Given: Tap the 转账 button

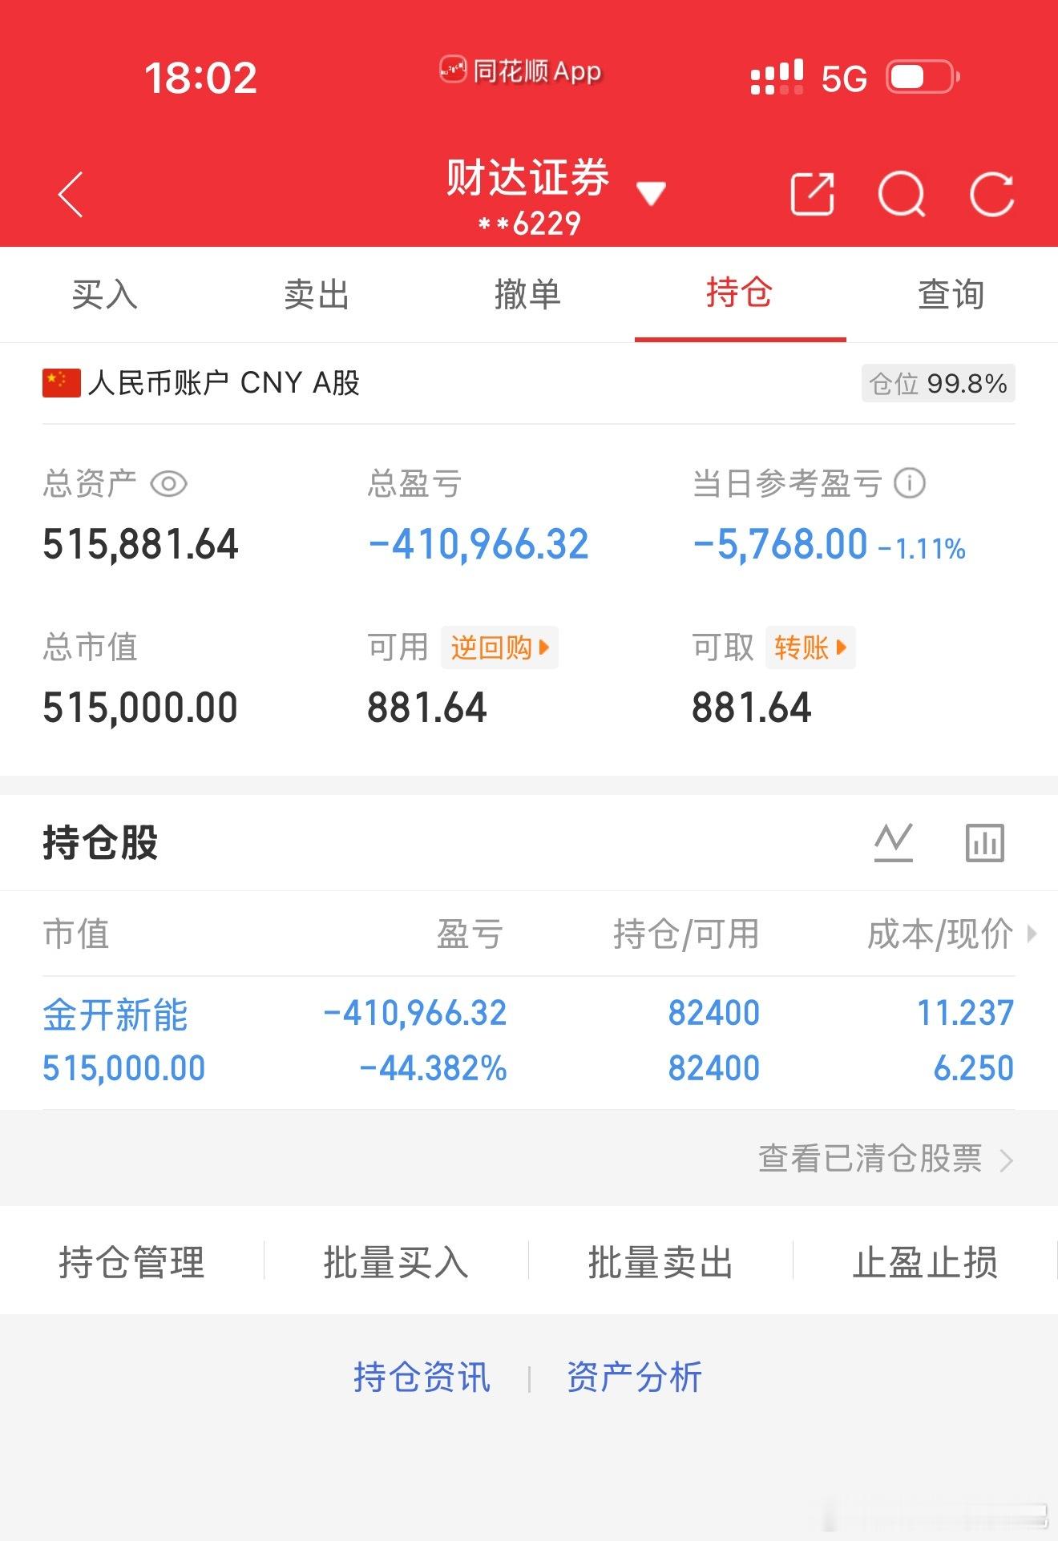Looking at the screenshot, I should [x=810, y=647].
